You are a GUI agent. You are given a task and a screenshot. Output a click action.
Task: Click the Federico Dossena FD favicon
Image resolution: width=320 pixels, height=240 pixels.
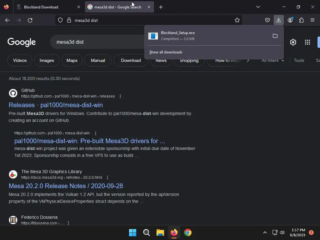[x=13, y=220]
